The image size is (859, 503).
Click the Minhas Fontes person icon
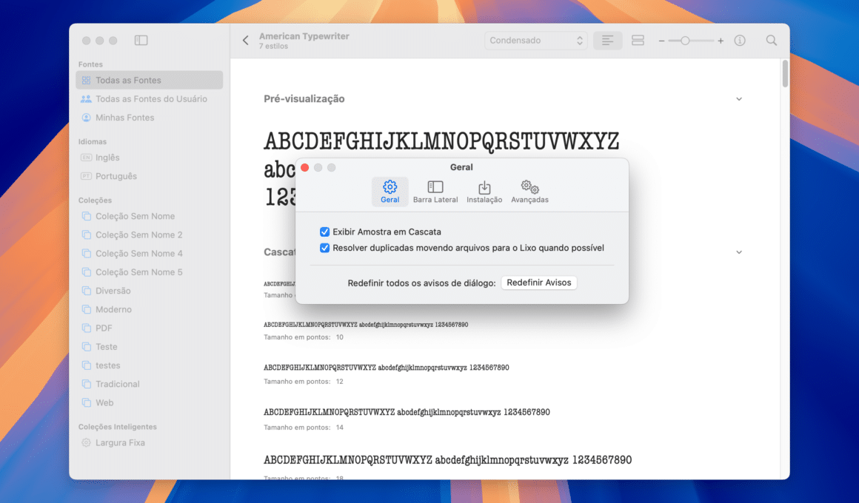coord(86,117)
